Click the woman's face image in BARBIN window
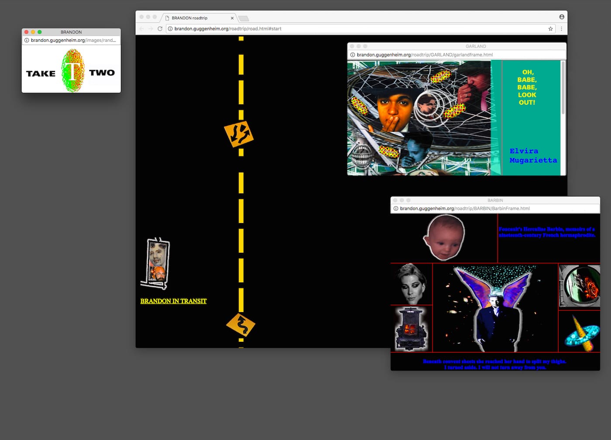Screen dimensions: 611x440 pyautogui.click(x=412, y=284)
